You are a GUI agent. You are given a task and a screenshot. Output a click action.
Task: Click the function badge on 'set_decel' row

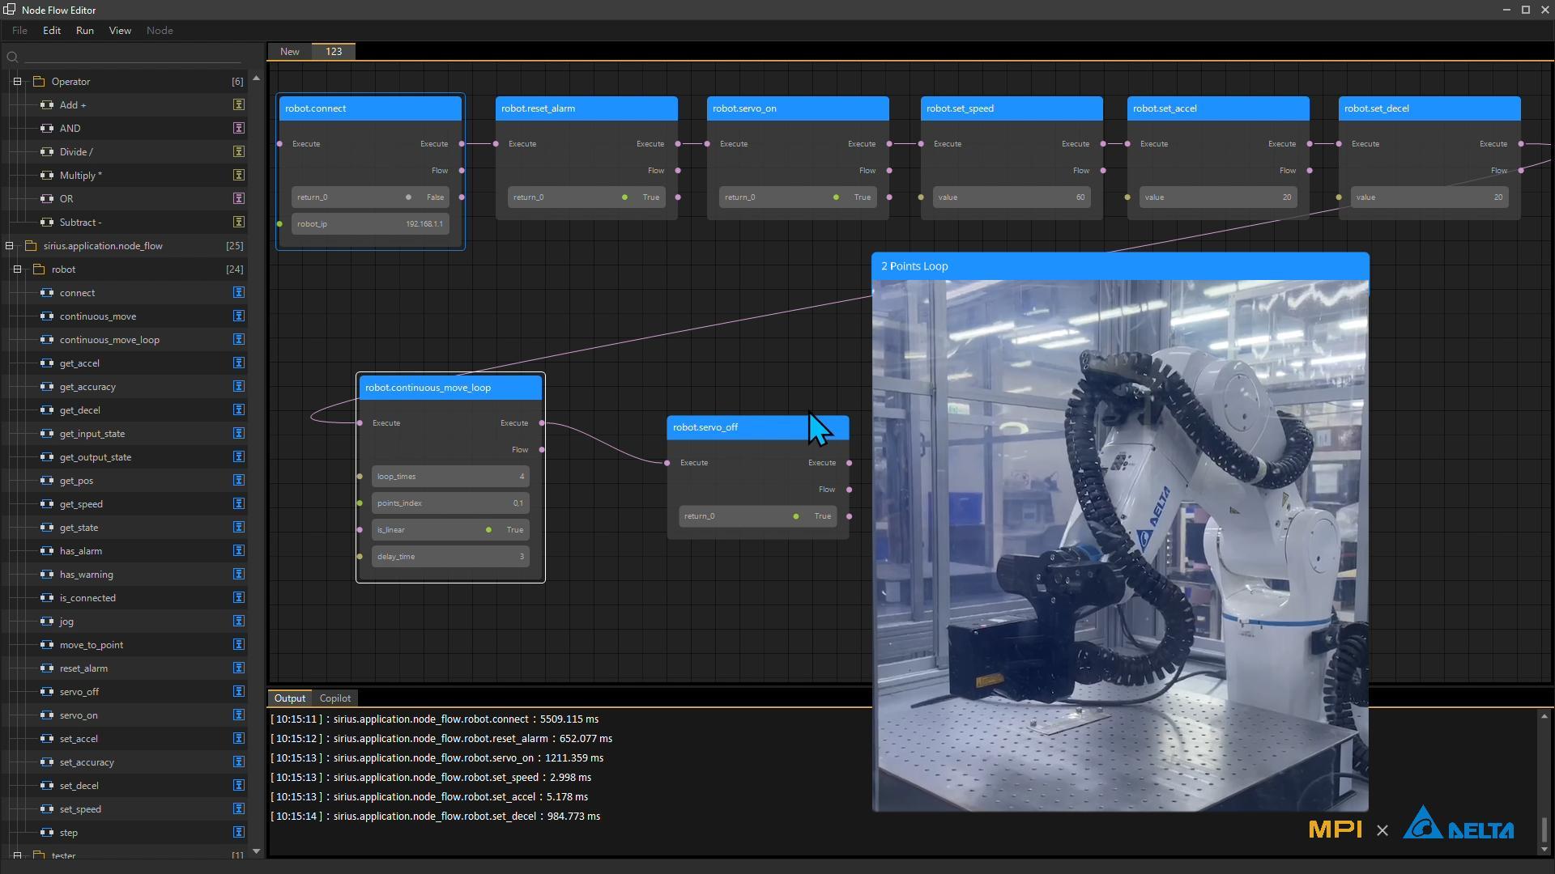(x=239, y=786)
